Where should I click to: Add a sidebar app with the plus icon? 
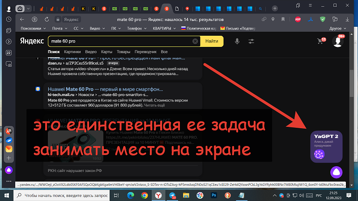click(9, 158)
